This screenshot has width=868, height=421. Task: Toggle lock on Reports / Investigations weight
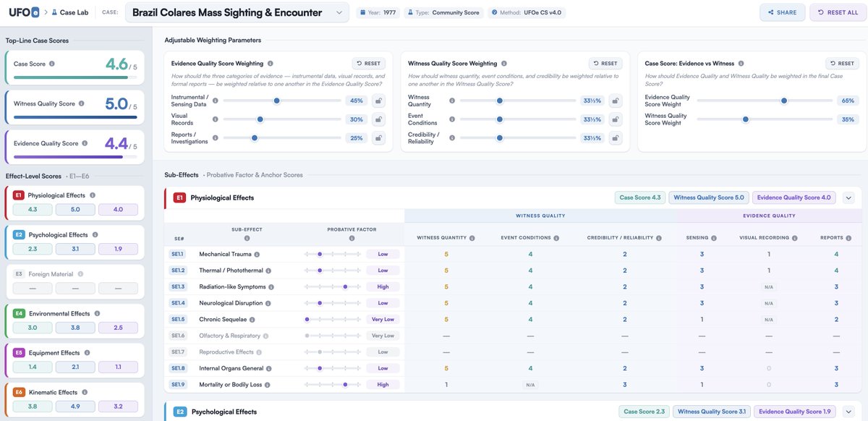tap(378, 138)
